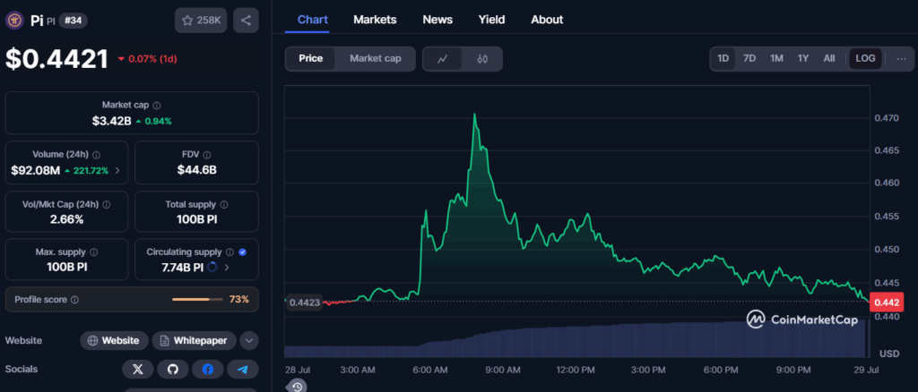Screen dimensions: 918x392
Task: Expand Circulating supply details arrow
Action: point(227,268)
